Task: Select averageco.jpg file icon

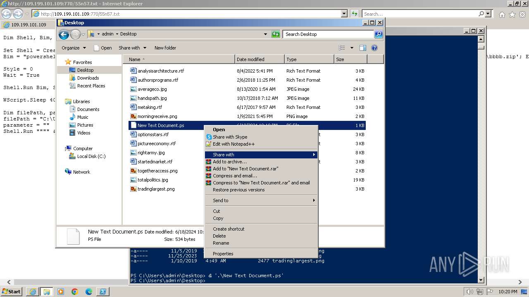Action: point(133,89)
